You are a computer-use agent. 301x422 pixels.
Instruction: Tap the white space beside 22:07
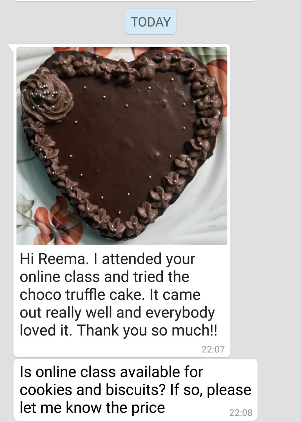(x=109, y=349)
